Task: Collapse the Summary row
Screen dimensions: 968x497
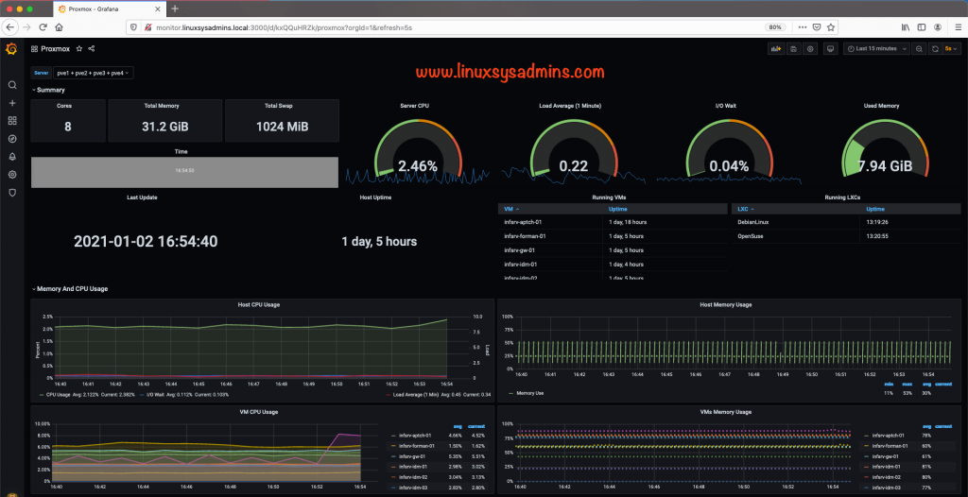Action: (x=48, y=90)
